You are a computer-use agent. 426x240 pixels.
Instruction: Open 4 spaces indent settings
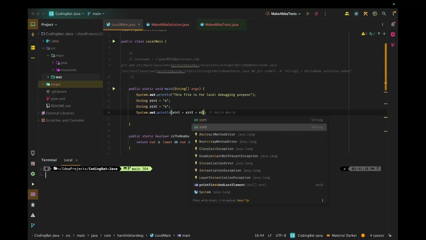pos(377,235)
